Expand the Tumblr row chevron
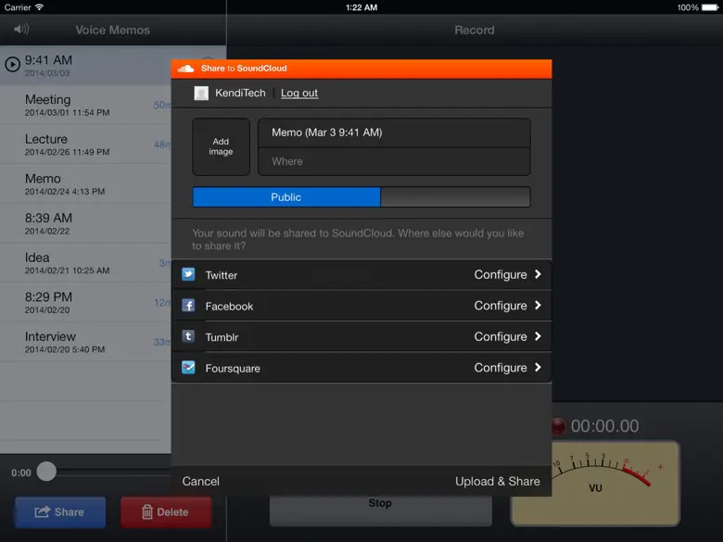Viewport: 723px width, 542px height. pos(538,336)
